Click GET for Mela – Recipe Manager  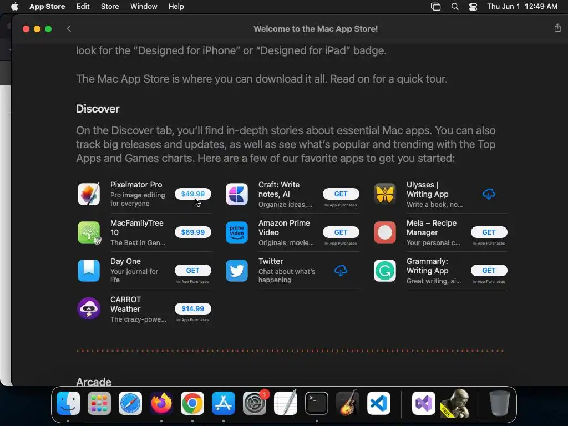click(x=489, y=232)
